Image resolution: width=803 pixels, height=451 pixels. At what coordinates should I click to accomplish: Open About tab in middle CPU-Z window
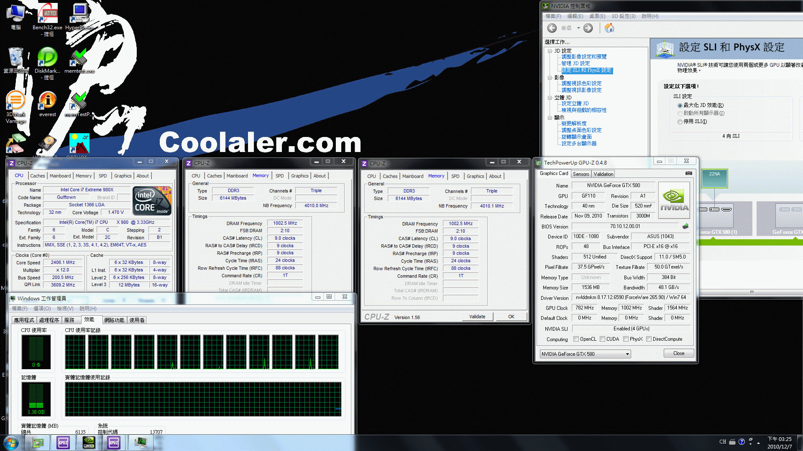click(x=320, y=176)
